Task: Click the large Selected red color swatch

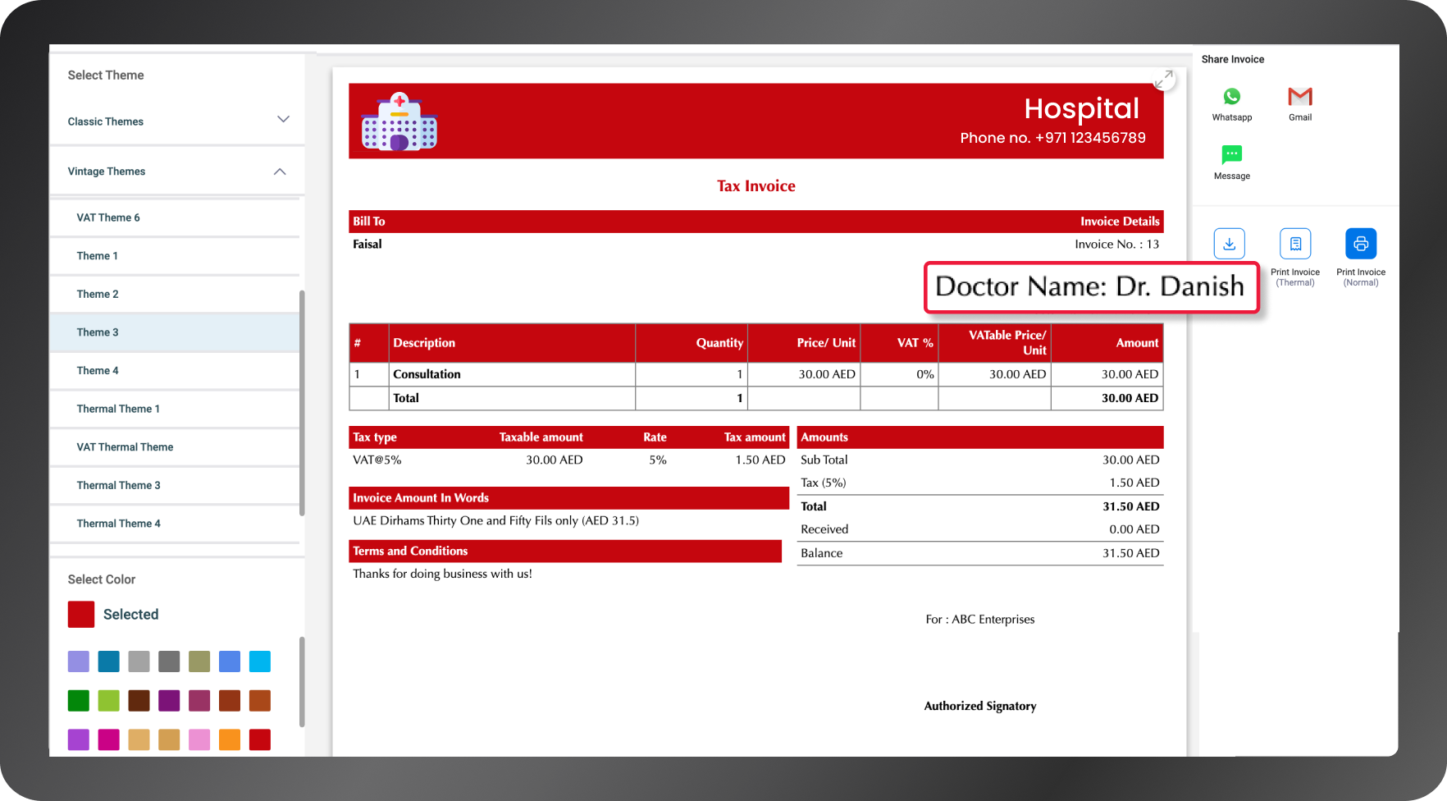Action: (x=81, y=615)
